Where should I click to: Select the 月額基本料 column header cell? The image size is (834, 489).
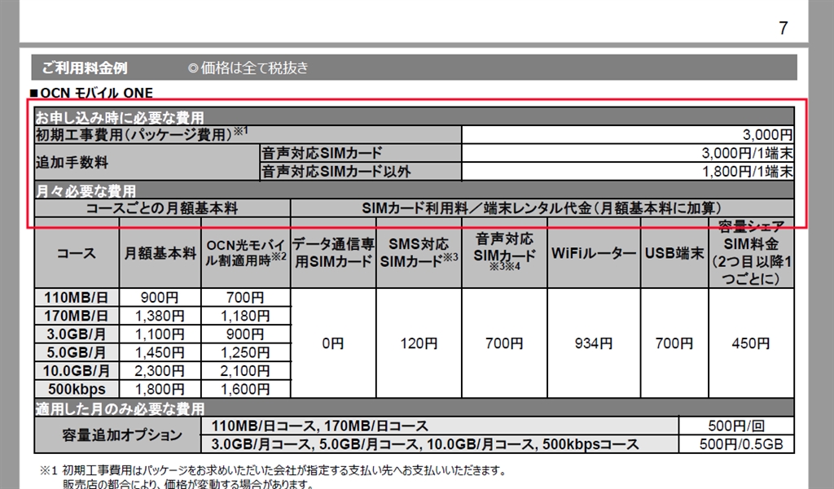coord(160,253)
